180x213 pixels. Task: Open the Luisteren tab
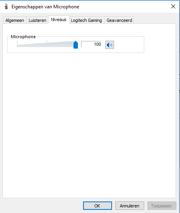pos(37,20)
